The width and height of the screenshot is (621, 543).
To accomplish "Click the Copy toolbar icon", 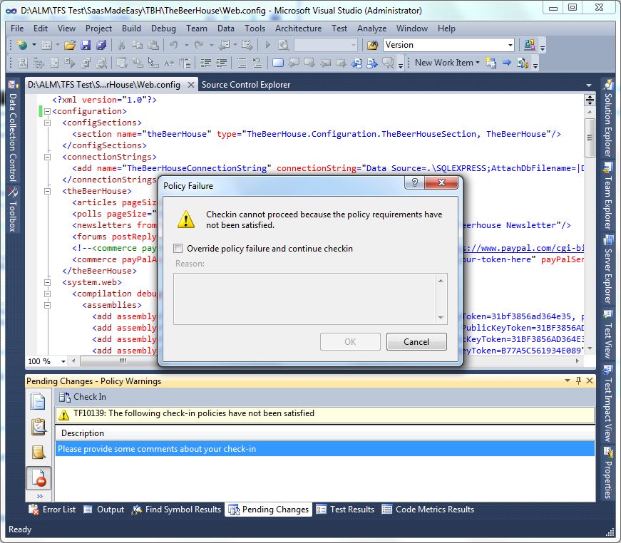I will tap(137, 45).
